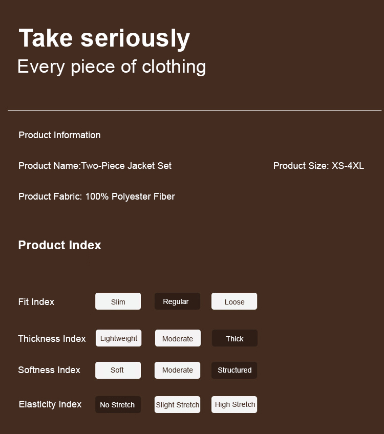Pick the Loose fit option
384x434 pixels.
click(234, 301)
